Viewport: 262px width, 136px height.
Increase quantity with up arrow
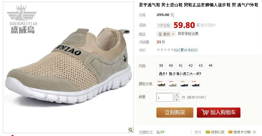pos(177,95)
